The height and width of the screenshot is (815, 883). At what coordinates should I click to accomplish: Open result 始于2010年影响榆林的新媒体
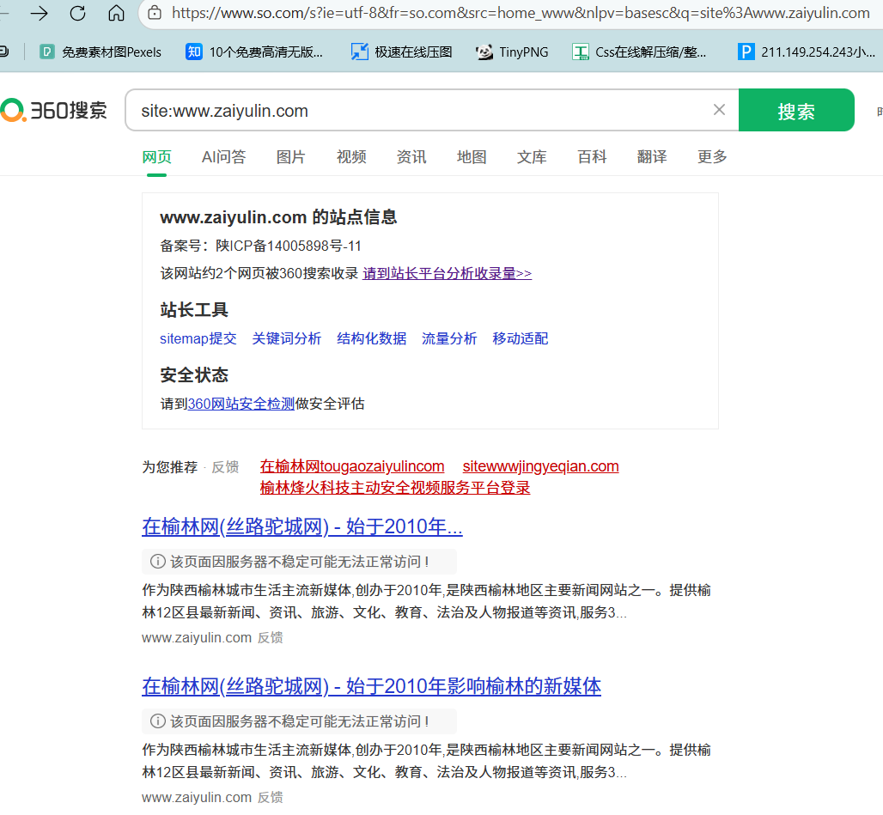coord(371,687)
